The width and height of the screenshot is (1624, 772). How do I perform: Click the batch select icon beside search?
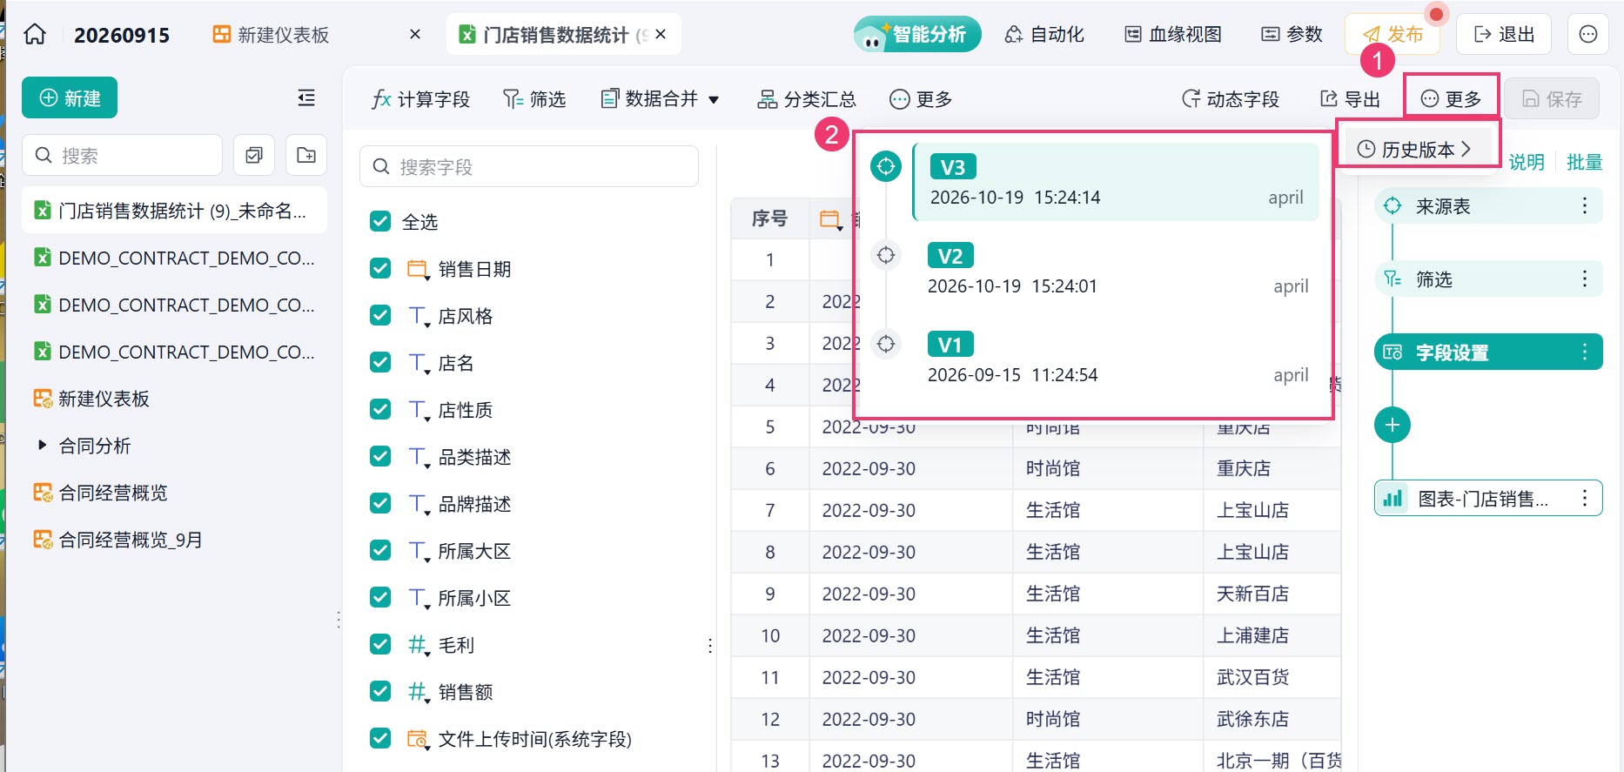click(x=254, y=155)
